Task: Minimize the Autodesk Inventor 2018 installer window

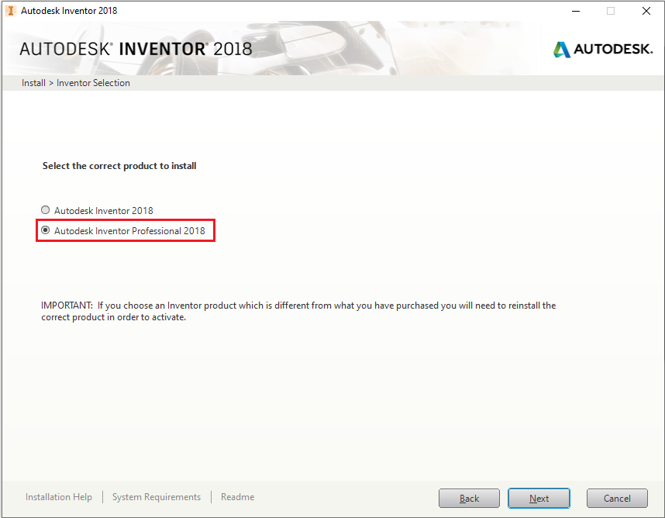Action: coord(575,11)
